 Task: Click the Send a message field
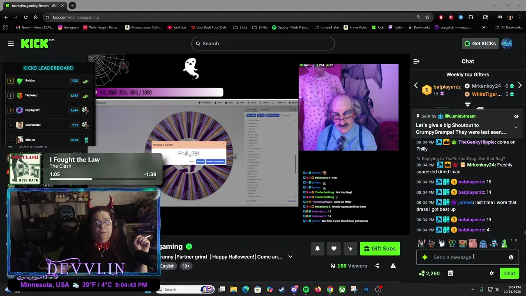[468, 257]
